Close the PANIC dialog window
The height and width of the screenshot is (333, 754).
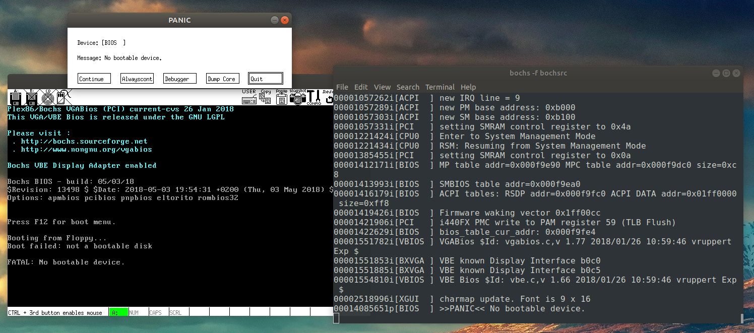point(285,20)
